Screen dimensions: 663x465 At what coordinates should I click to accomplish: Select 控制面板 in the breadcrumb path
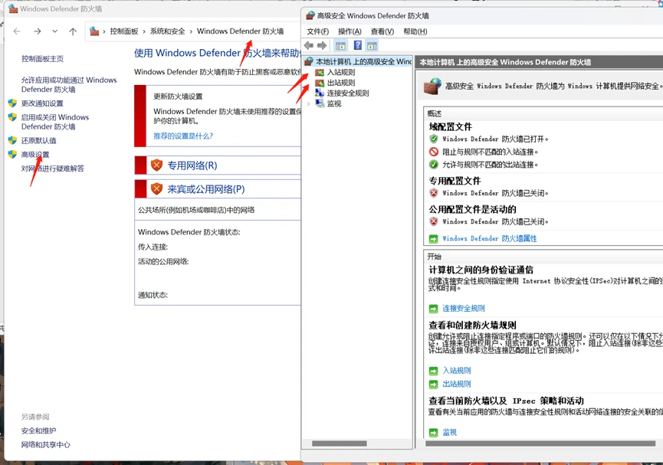124,31
